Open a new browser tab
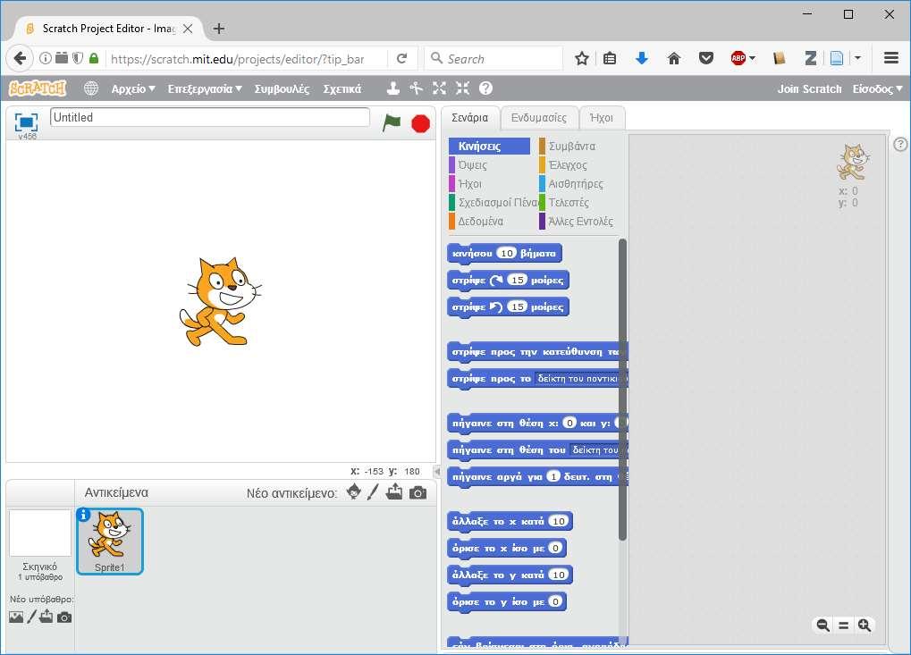This screenshot has width=911, height=655. pos(219,29)
